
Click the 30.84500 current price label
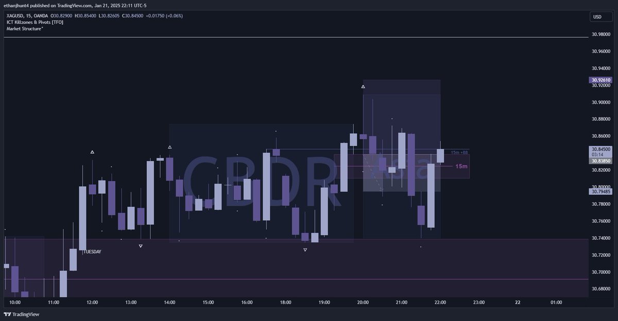pyautogui.click(x=601, y=149)
